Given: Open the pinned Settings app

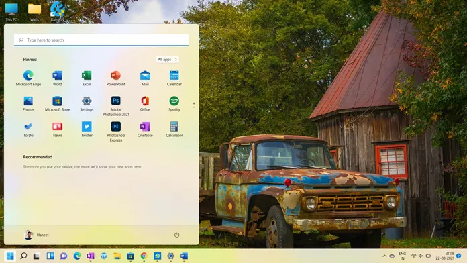Looking at the screenshot, I should pos(87,103).
